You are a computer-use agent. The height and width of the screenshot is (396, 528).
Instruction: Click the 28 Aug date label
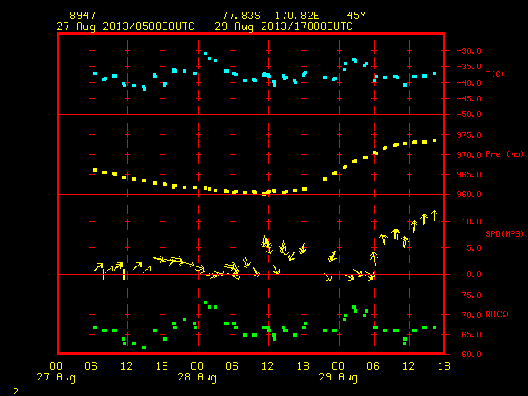(x=197, y=377)
